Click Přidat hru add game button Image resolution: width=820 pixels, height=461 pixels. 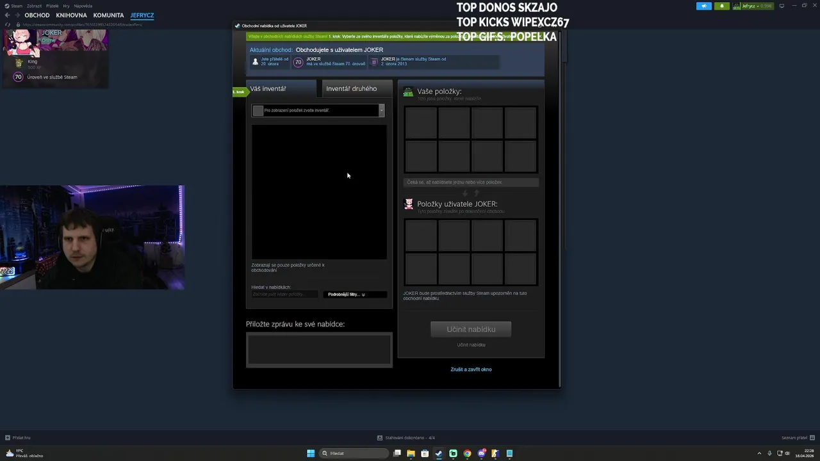[17, 438]
